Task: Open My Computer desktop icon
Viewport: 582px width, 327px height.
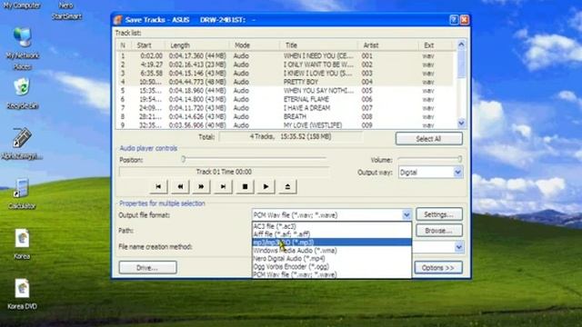Action: (22, 5)
